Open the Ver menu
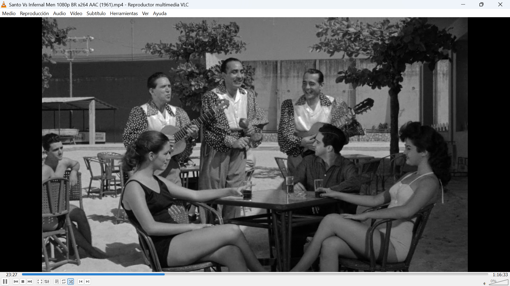 click(x=145, y=14)
